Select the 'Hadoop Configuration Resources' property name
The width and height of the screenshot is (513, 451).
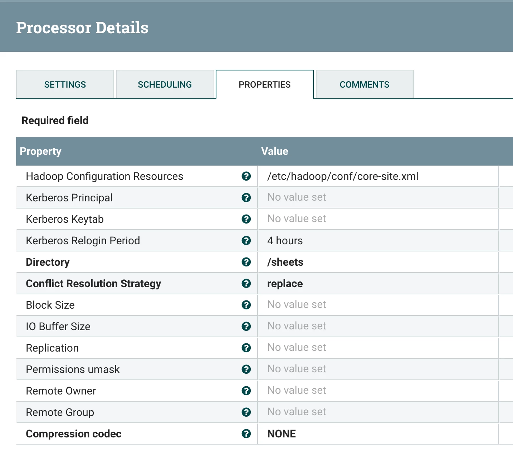tap(104, 176)
